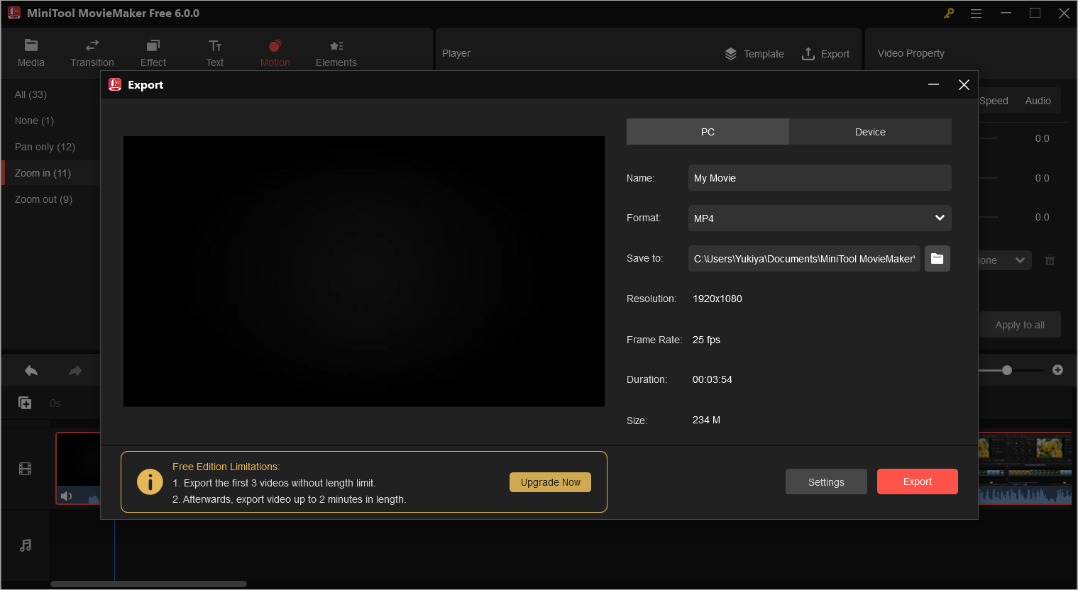Viewport: 1078px width, 590px height.
Task: Click the Export button in the player toolbar
Action: point(825,54)
